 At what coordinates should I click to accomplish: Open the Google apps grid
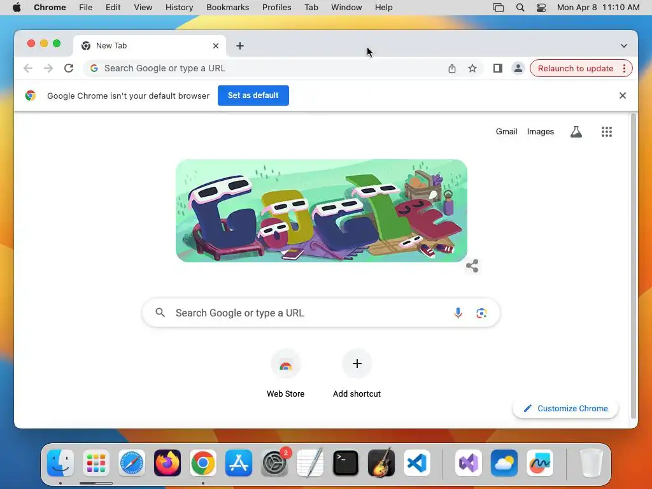(x=607, y=132)
